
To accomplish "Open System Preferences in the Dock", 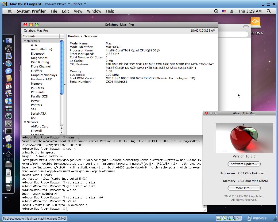I will (x=9, y=124).
